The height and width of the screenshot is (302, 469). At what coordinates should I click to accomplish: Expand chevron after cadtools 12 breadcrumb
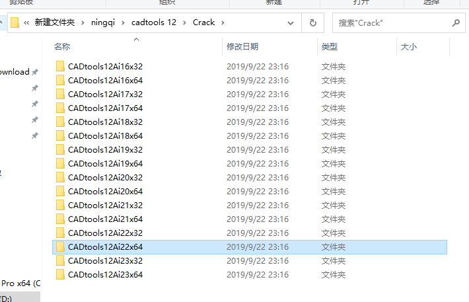pyautogui.click(x=184, y=22)
